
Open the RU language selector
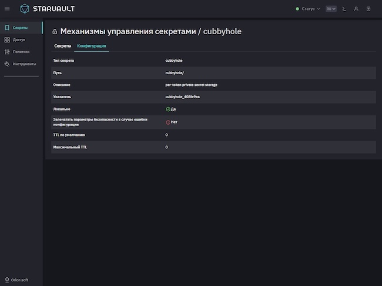[331, 9]
